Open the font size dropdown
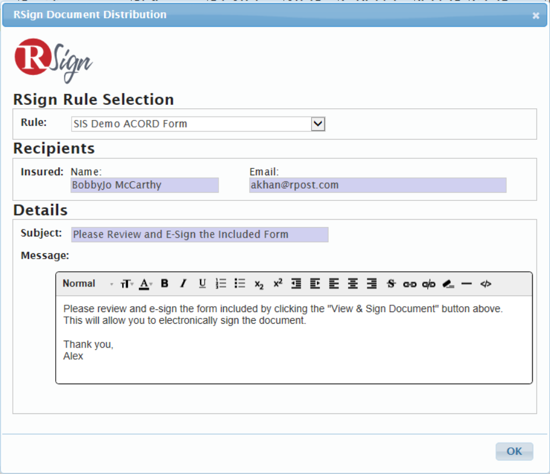This screenshot has width=550, height=474. click(x=127, y=284)
